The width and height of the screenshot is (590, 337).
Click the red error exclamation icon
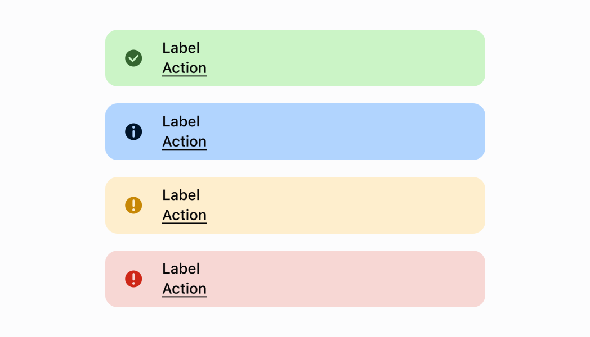click(133, 279)
